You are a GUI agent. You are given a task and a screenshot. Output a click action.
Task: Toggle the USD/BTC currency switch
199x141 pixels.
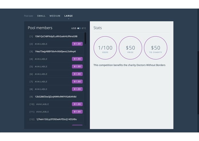point(79,28)
